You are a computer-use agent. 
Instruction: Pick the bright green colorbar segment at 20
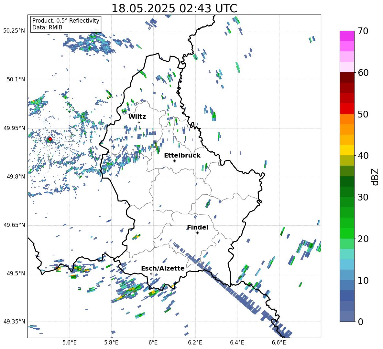[x=347, y=233]
